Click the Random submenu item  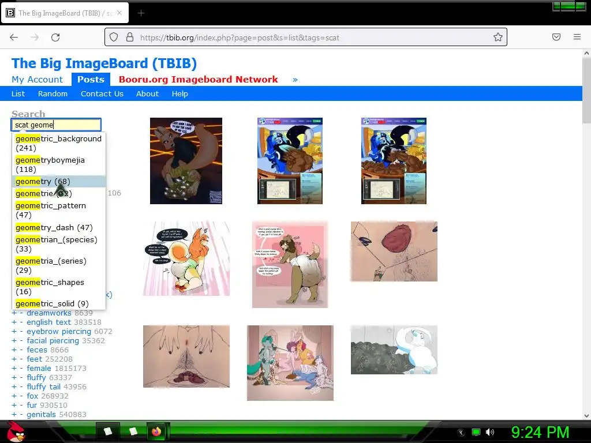(x=53, y=94)
